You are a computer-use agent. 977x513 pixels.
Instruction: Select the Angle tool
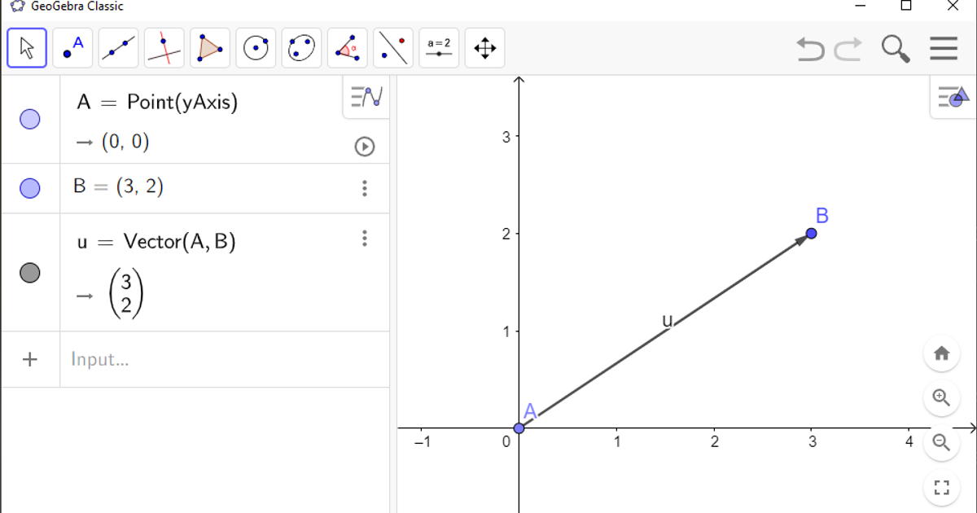click(x=348, y=48)
